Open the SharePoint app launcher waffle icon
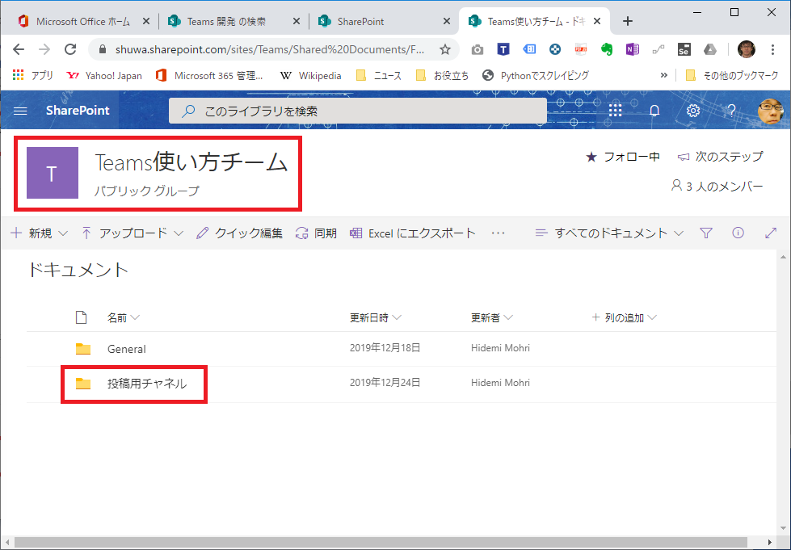 616,111
